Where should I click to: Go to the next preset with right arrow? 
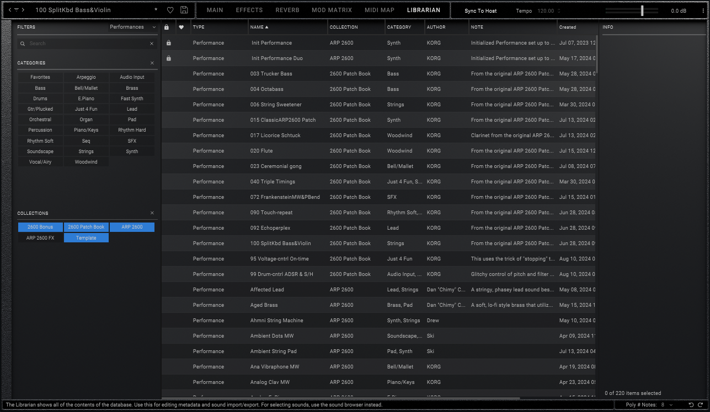[23, 10]
